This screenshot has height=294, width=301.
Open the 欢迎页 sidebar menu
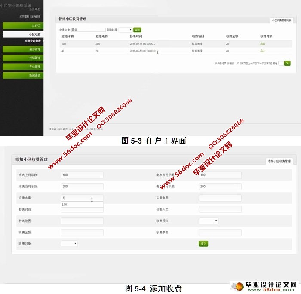(x=23, y=26)
